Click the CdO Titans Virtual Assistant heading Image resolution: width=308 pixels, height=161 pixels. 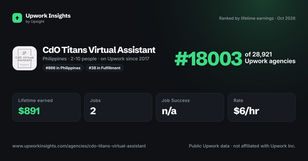(99, 50)
